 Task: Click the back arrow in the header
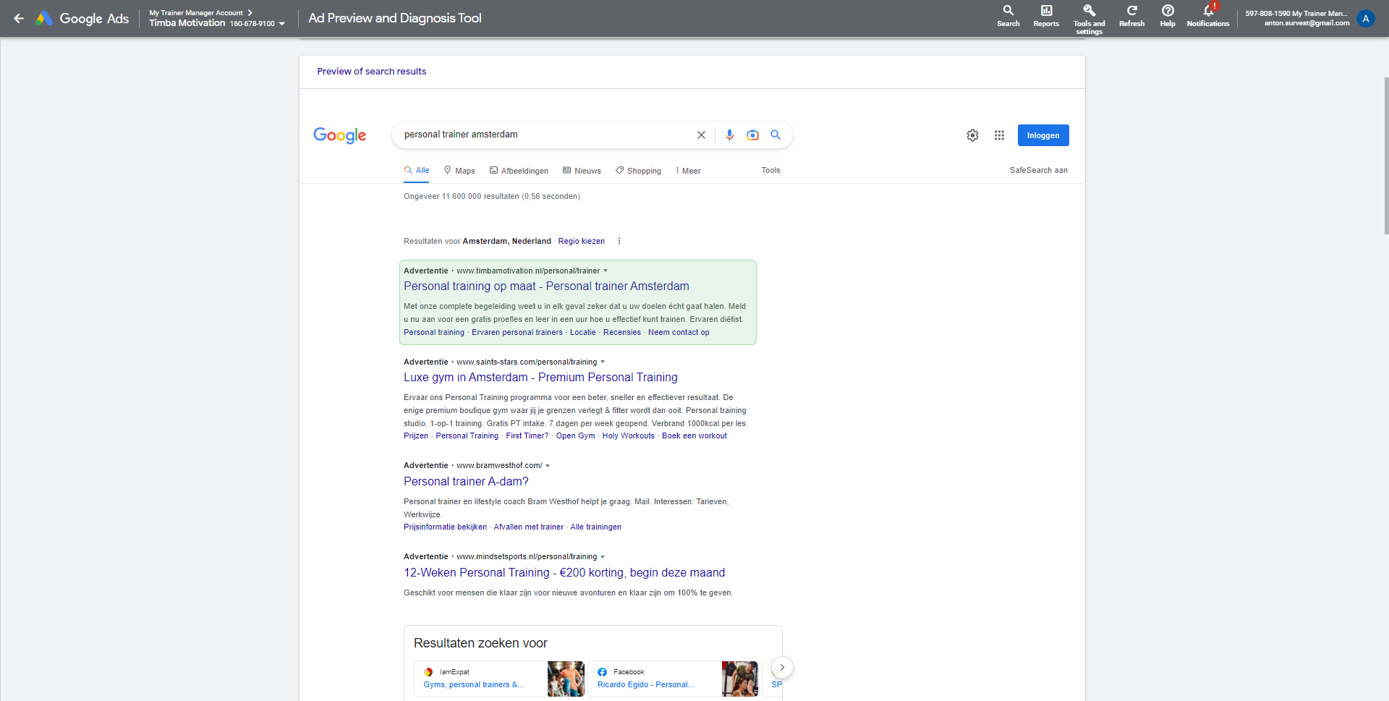tap(19, 18)
